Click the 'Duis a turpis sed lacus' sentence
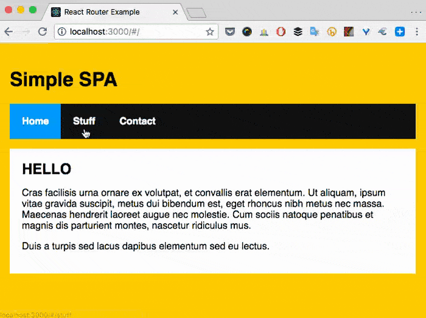 [x=145, y=246]
